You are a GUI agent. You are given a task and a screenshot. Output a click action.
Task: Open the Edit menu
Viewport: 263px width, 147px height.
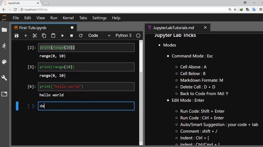coord(28,18)
